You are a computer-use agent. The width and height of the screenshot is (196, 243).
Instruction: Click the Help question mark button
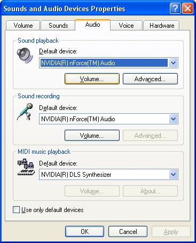[175, 9]
